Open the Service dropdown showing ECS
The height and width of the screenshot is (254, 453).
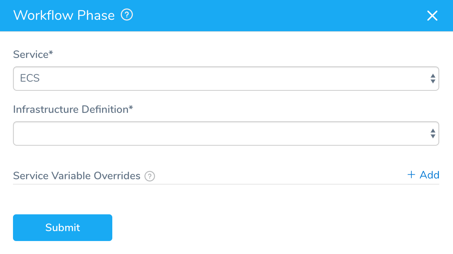pos(226,79)
